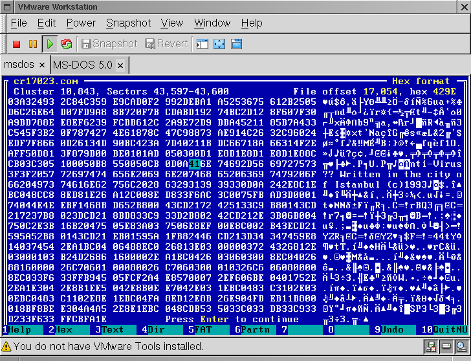Click the 'You do not have VMware Tools installed' message
Viewport: 471px width, 361px height.
pos(109,347)
